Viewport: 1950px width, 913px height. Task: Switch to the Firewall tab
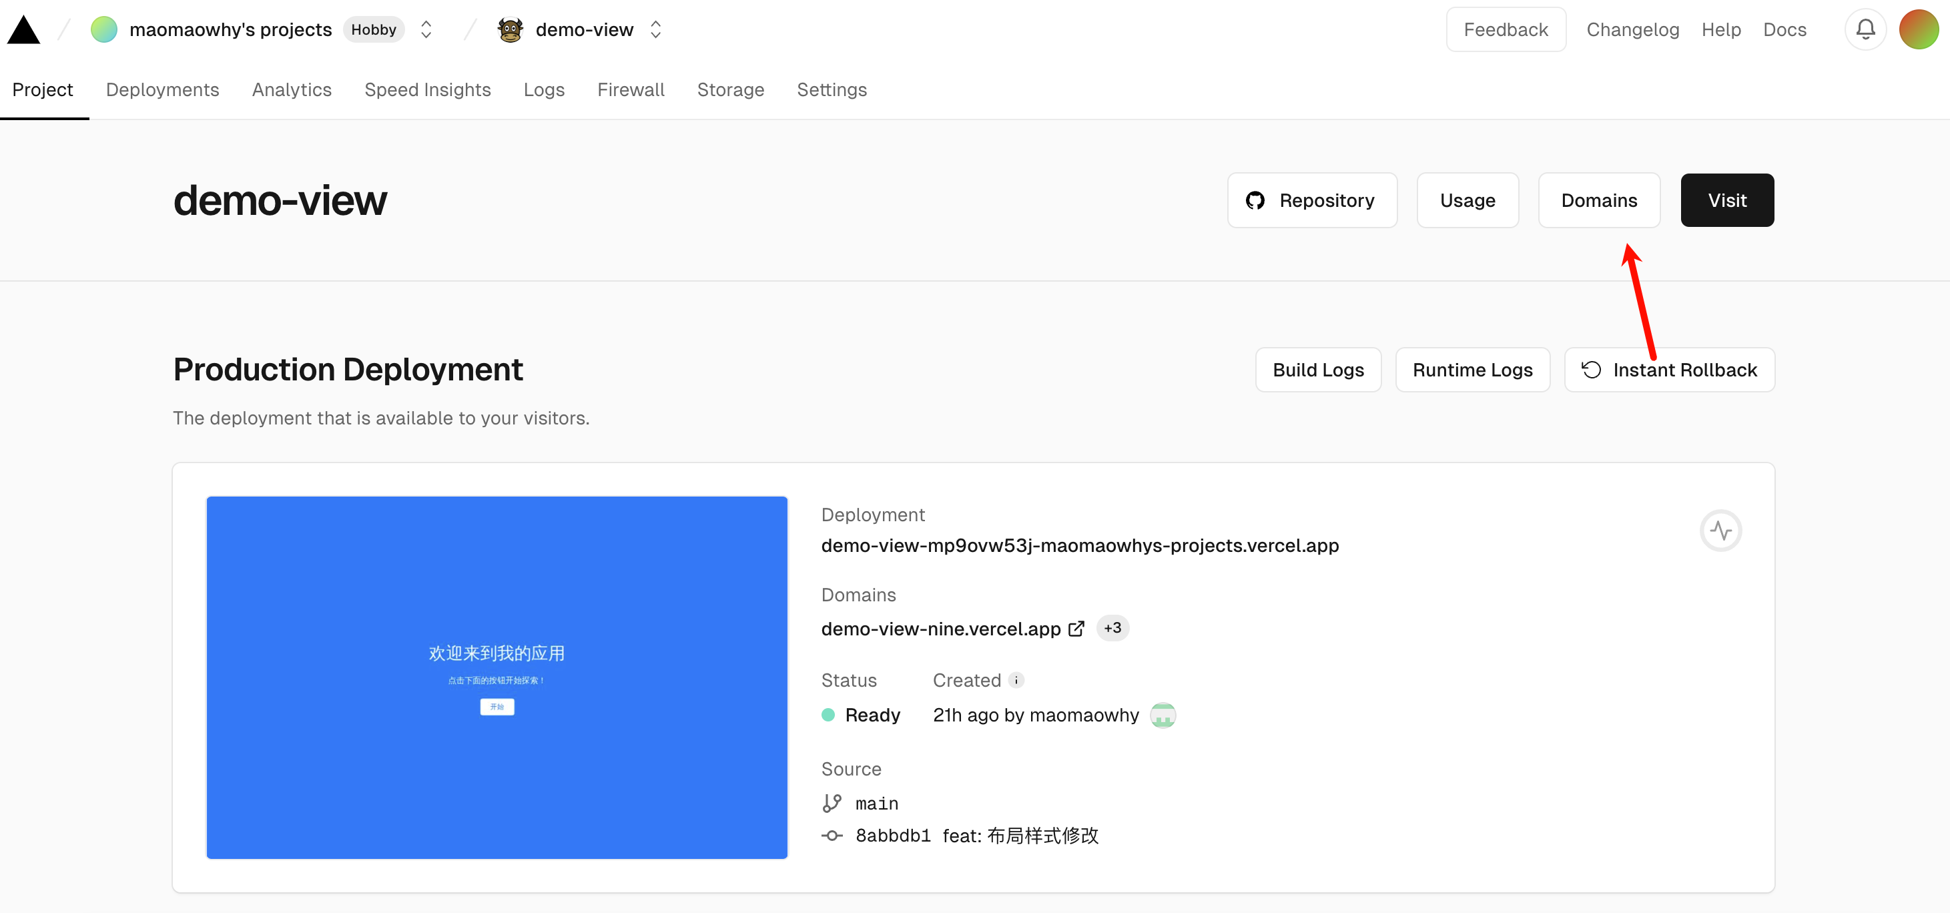pyautogui.click(x=631, y=89)
